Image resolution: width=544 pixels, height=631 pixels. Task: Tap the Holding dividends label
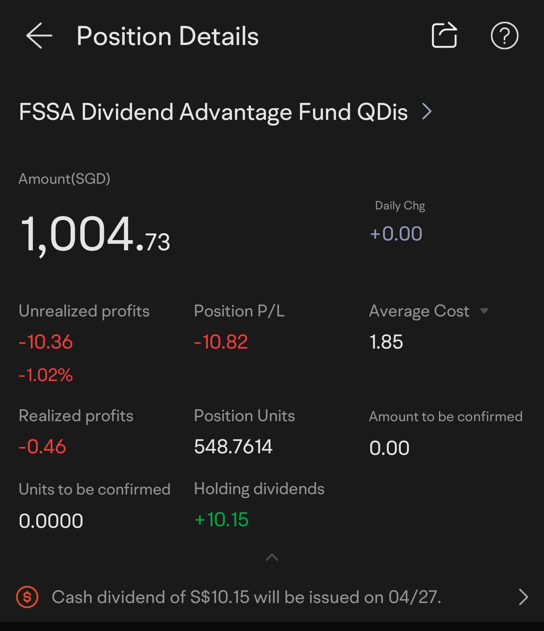click(x=259, y=489)
